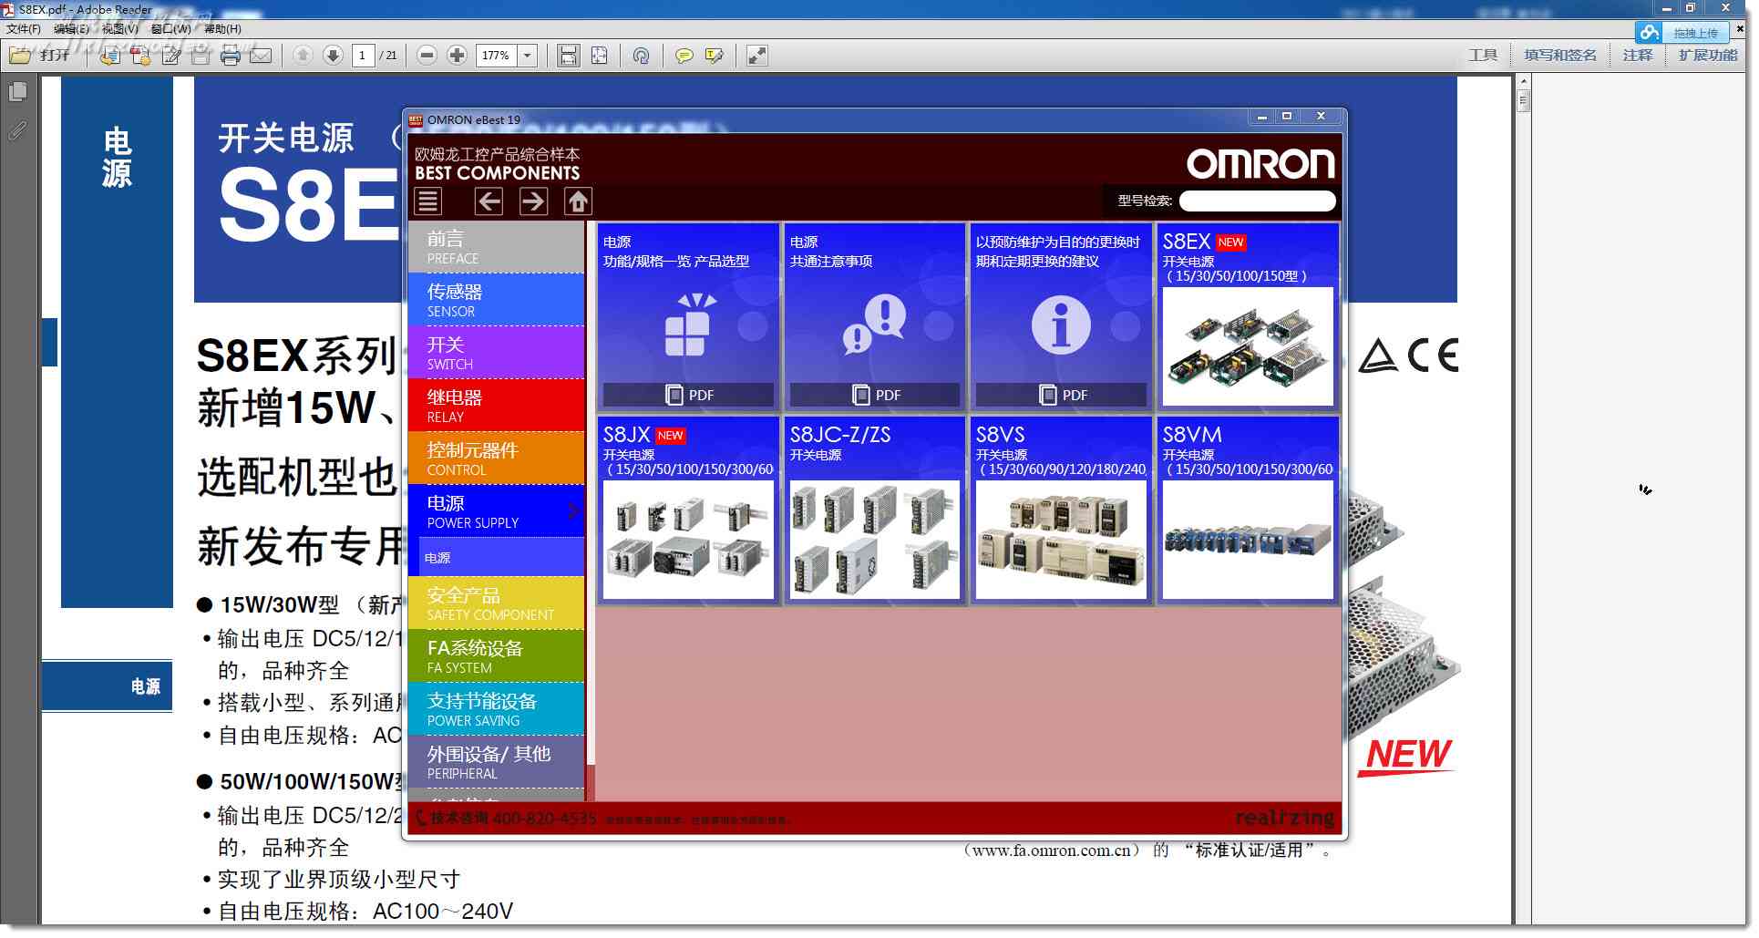The image size is (1759, 938).
Task: Select 继电器 RELAY category
Action: click(x=497, y=406)
